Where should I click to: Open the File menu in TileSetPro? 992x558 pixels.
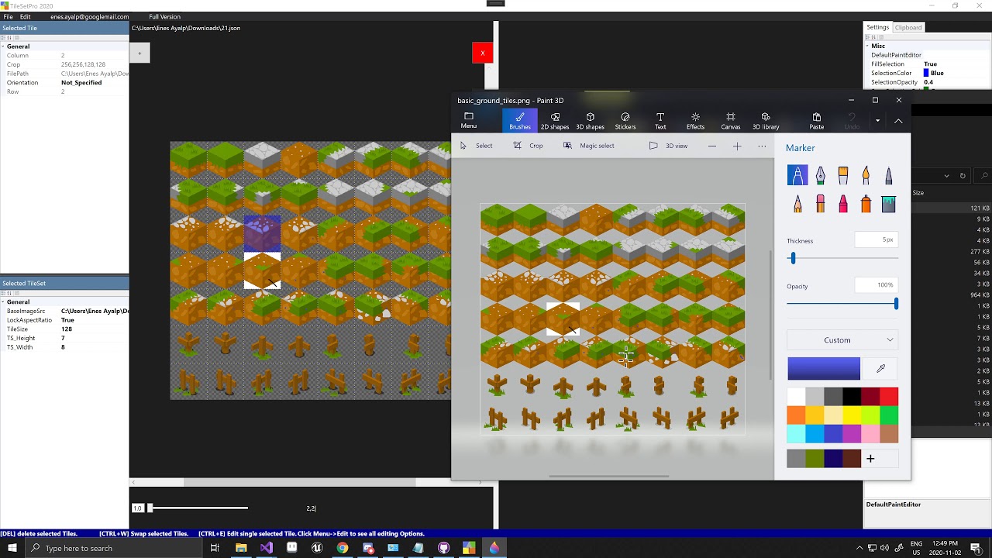[8, 16]
